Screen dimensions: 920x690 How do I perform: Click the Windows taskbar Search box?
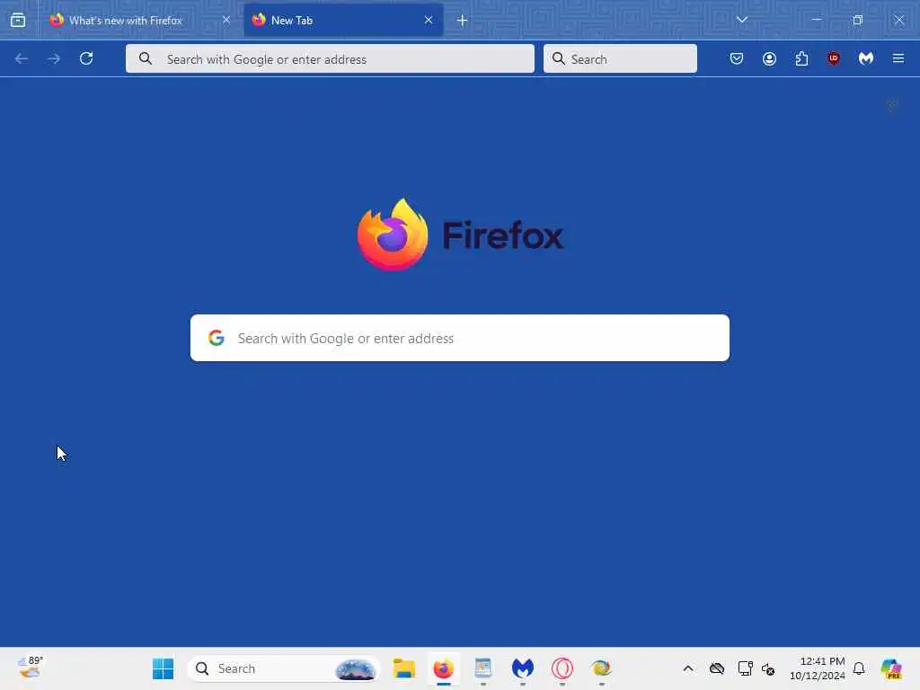coord(284,668)
